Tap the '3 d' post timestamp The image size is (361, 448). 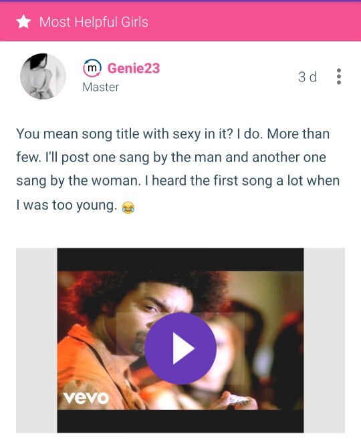pos(308,77)
